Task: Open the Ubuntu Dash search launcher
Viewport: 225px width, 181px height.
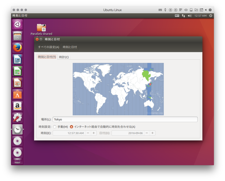Action: pyautogui.click(x=17, y=24)
